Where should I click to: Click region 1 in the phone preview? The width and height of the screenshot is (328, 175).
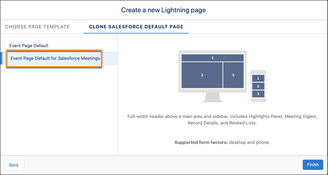pos(258,79)
